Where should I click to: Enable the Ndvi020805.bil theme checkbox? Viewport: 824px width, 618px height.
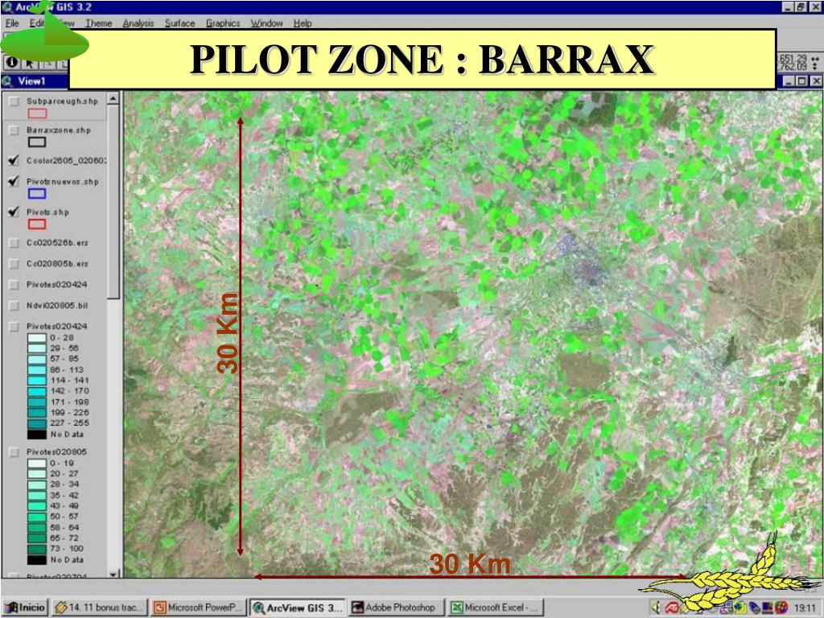(x=14, y=305)
